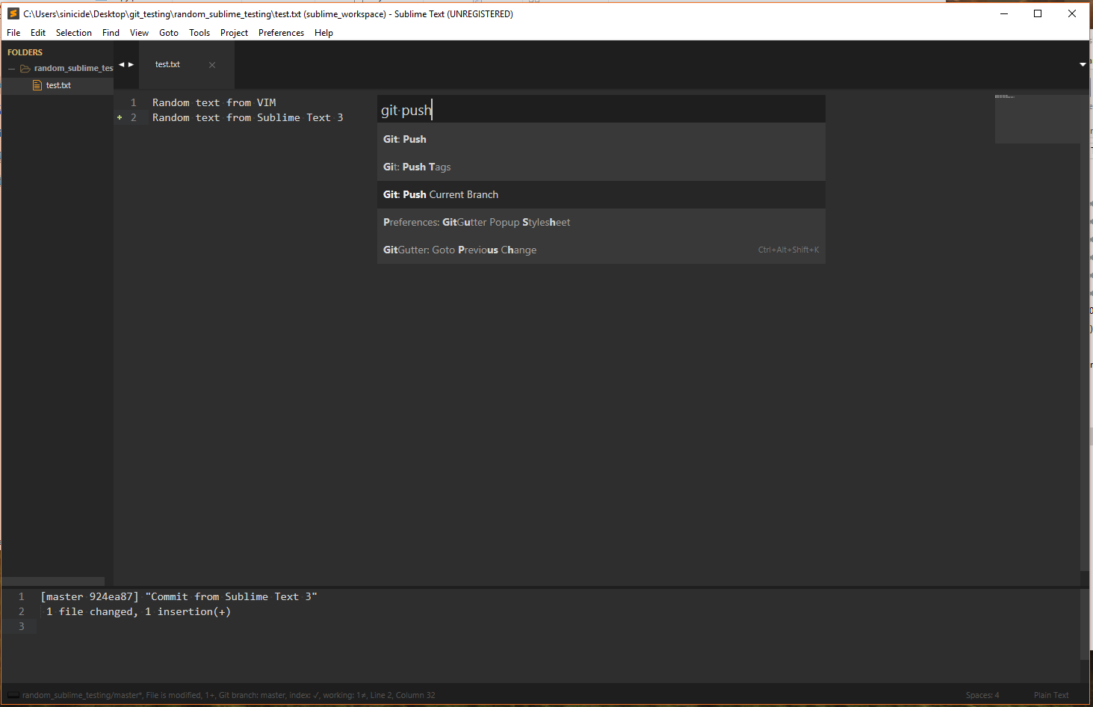Click line number 2 in editor gutter
The width and height of the screenshot is (1093, 707).
coord(134,117)
